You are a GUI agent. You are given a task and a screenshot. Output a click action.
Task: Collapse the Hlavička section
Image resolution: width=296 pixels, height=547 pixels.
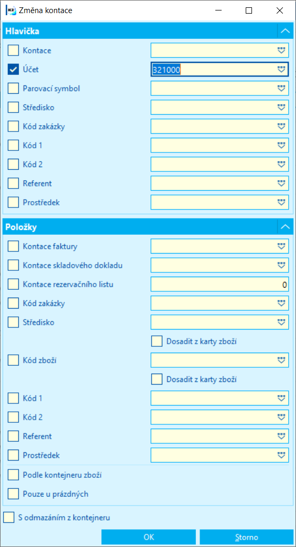pyautogui.click(x=285, y=31)
